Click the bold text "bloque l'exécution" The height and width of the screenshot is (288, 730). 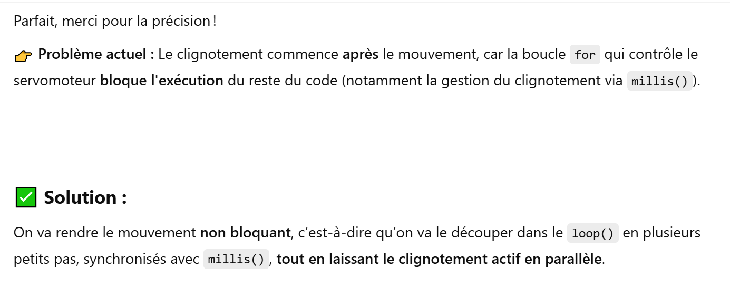click(161, 82)
